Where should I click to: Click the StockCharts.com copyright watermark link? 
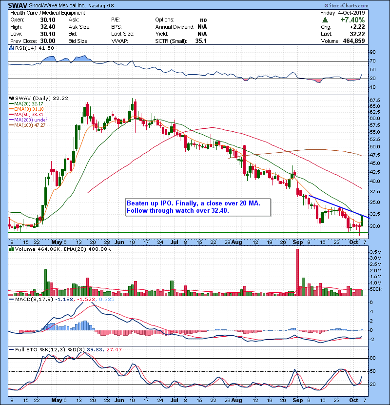[x=346, y=5]
